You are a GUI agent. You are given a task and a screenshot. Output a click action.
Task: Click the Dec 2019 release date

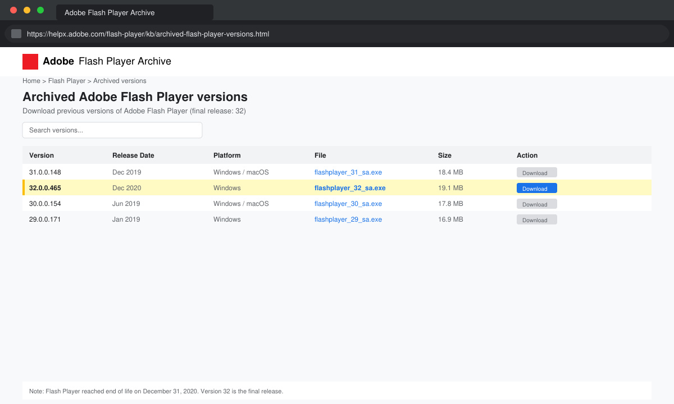tap(127, 172)
